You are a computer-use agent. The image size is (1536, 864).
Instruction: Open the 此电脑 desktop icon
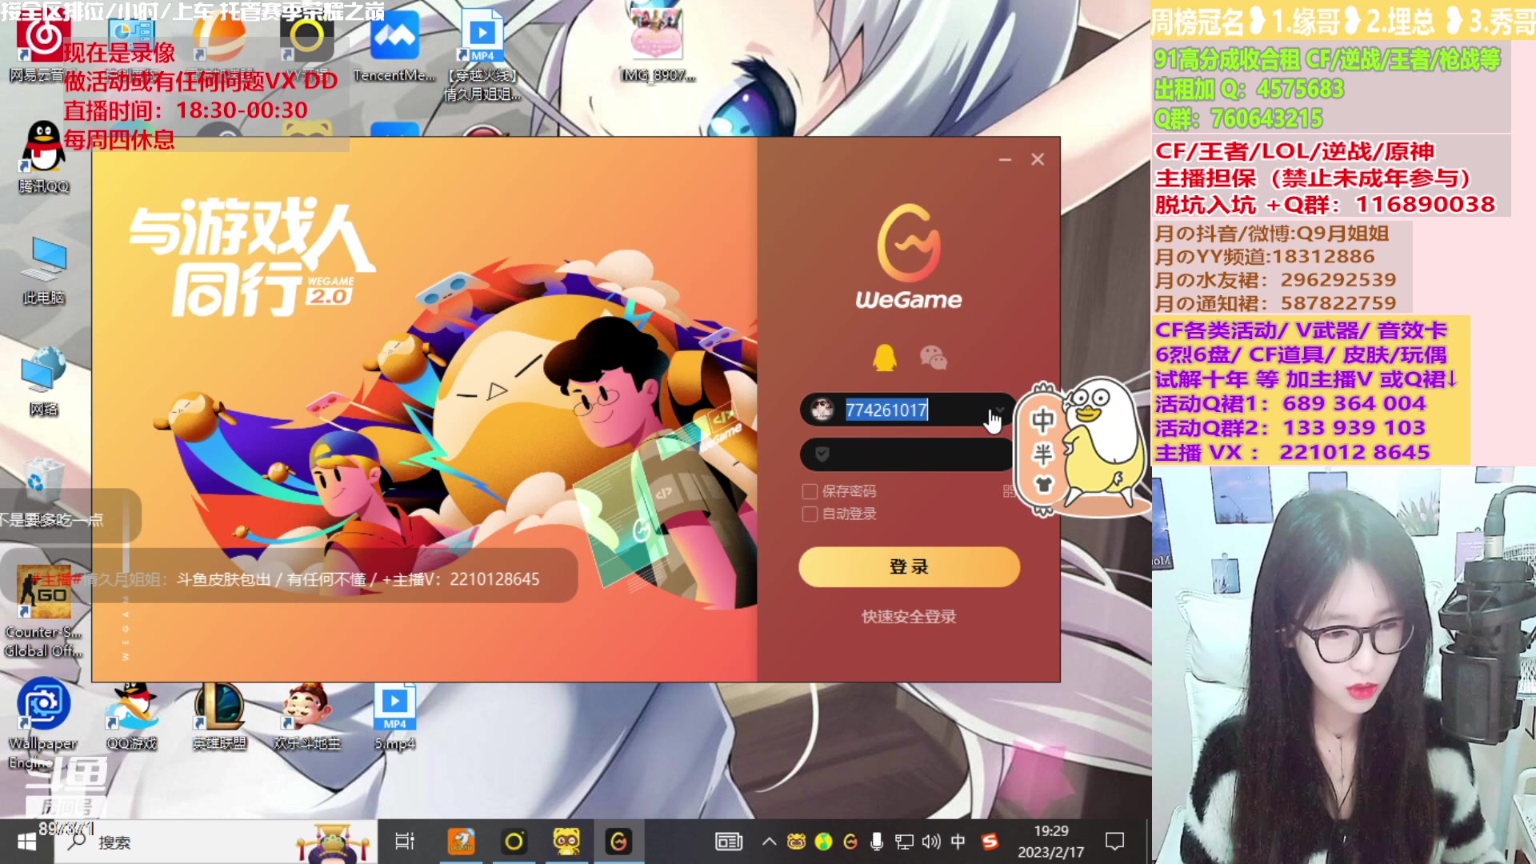[x=44, y=271]
